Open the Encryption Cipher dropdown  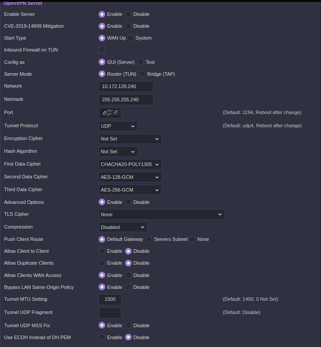coord(130,139)
